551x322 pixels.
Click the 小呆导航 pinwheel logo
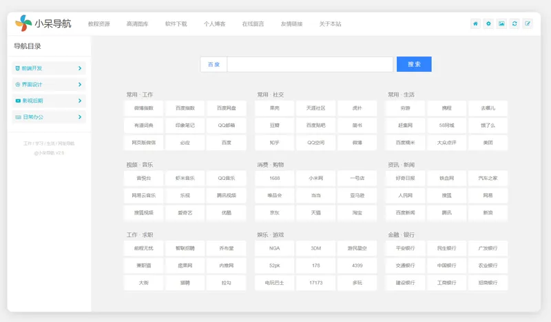pyautogui.click(x=23, y=23)
